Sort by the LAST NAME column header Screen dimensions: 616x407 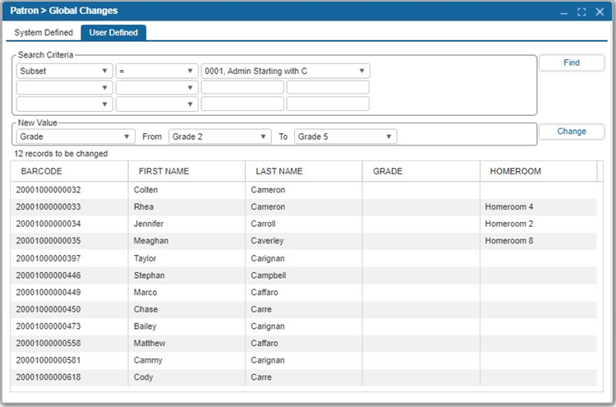pyautogui.click(x=303, y=171)
